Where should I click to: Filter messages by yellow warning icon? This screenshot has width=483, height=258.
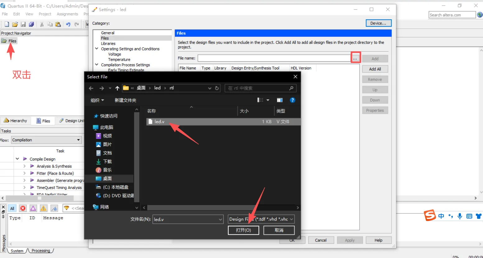44,208
